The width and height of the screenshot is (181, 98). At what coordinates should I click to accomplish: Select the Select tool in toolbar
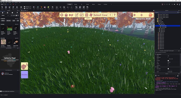(x=2, y=8)
